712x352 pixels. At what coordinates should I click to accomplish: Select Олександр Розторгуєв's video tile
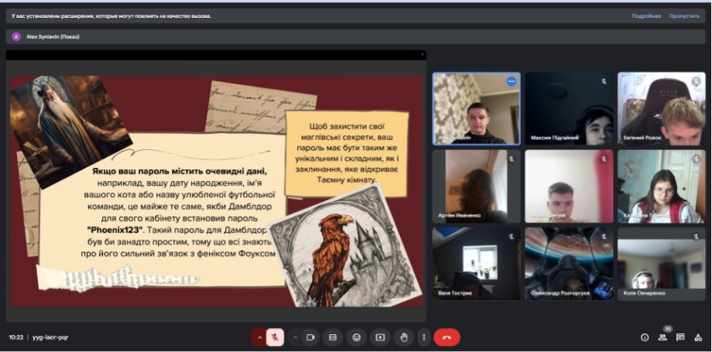(x=569, y=264)
